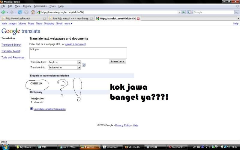Open the search engine selector dropdown
This screenshot has width=240, height=150.
point(190,12)
